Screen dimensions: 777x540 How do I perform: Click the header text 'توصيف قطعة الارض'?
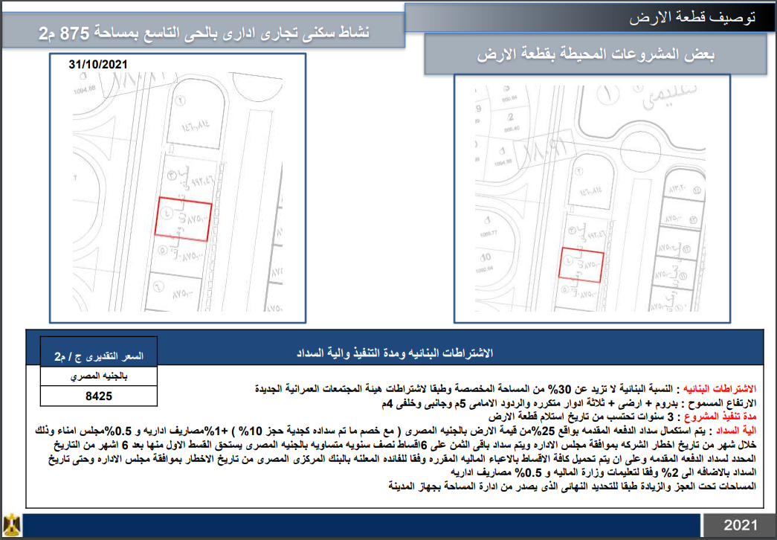pos(691,17)
